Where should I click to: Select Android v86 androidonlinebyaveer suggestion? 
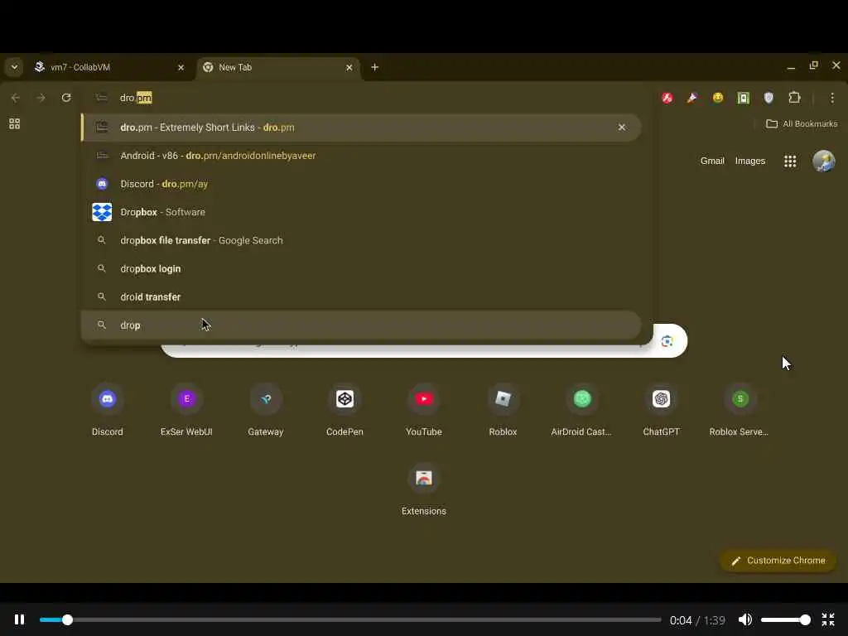pyautogui.click(x=361, y=156)
